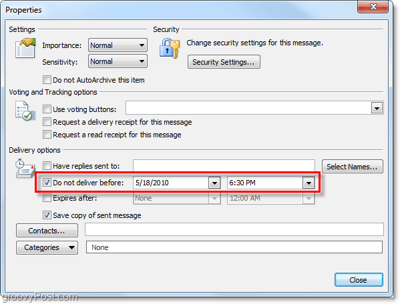The width and height of the screenshot is (400, 304).
Task: Uncheck the Do not deliver before checkbox
Action: pos(47,182)
